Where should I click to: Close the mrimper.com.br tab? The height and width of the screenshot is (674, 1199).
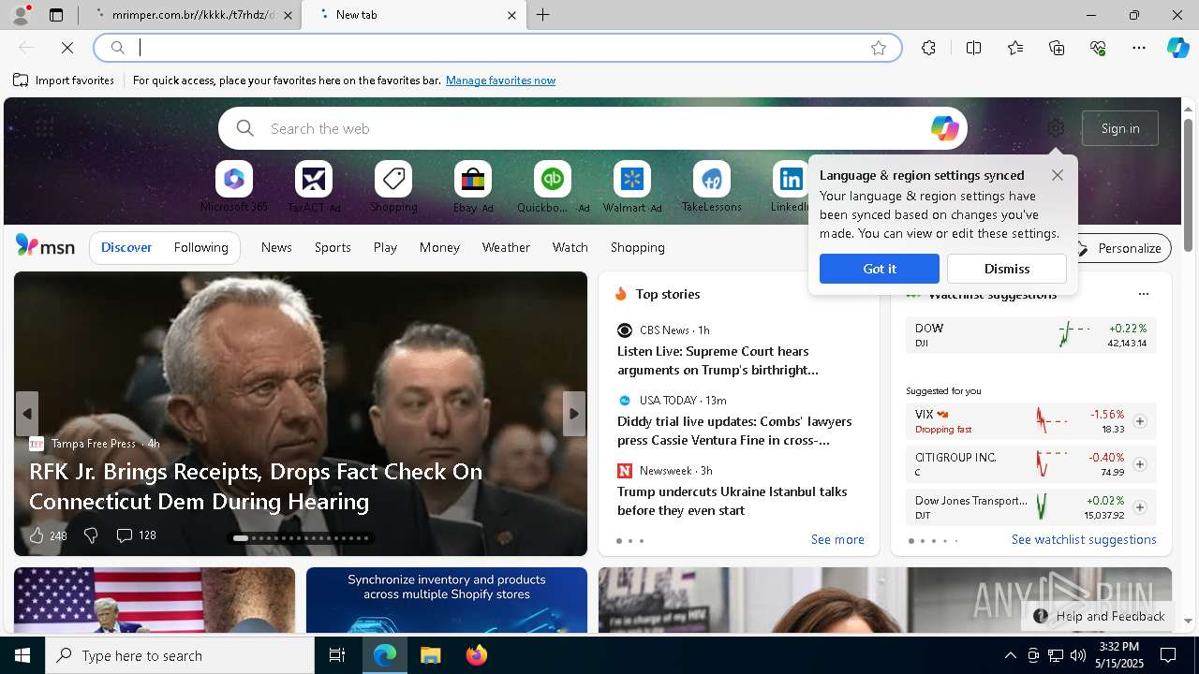288,15
